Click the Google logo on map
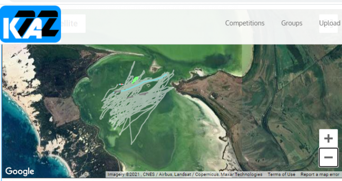 (20, 171)
